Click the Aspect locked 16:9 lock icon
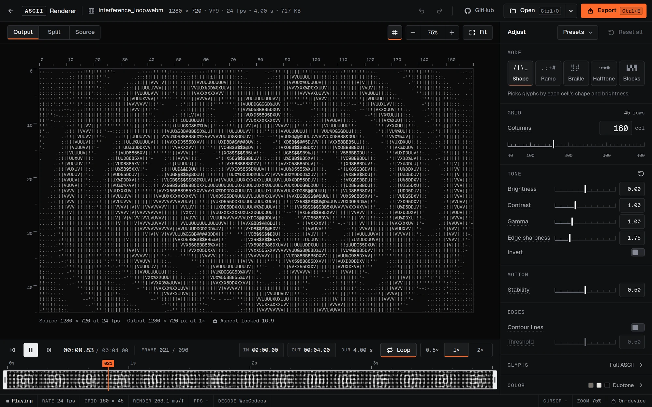The image size is (652, 407). [x=215, y=321]
